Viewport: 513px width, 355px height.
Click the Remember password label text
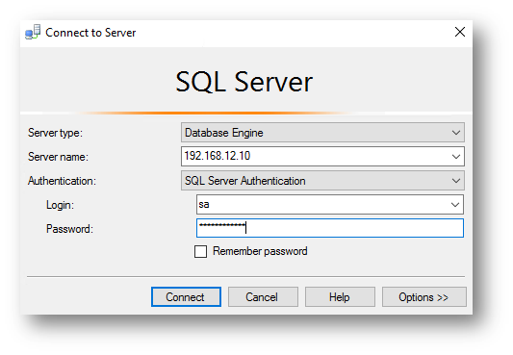click(260, 251)
